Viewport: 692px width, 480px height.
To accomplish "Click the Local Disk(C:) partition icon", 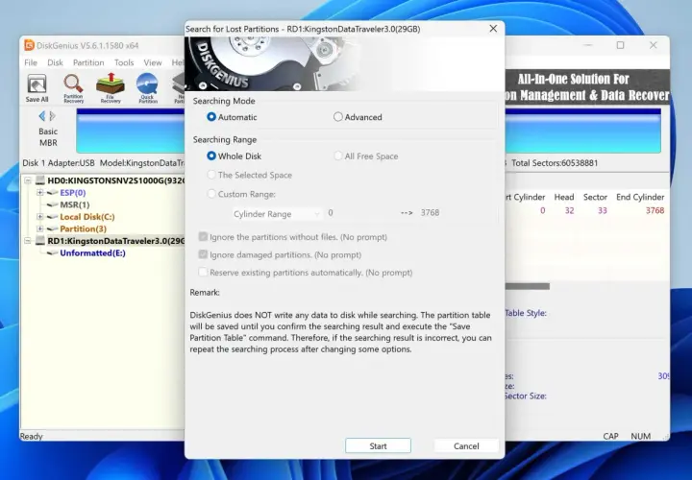I will pos(53,217).
